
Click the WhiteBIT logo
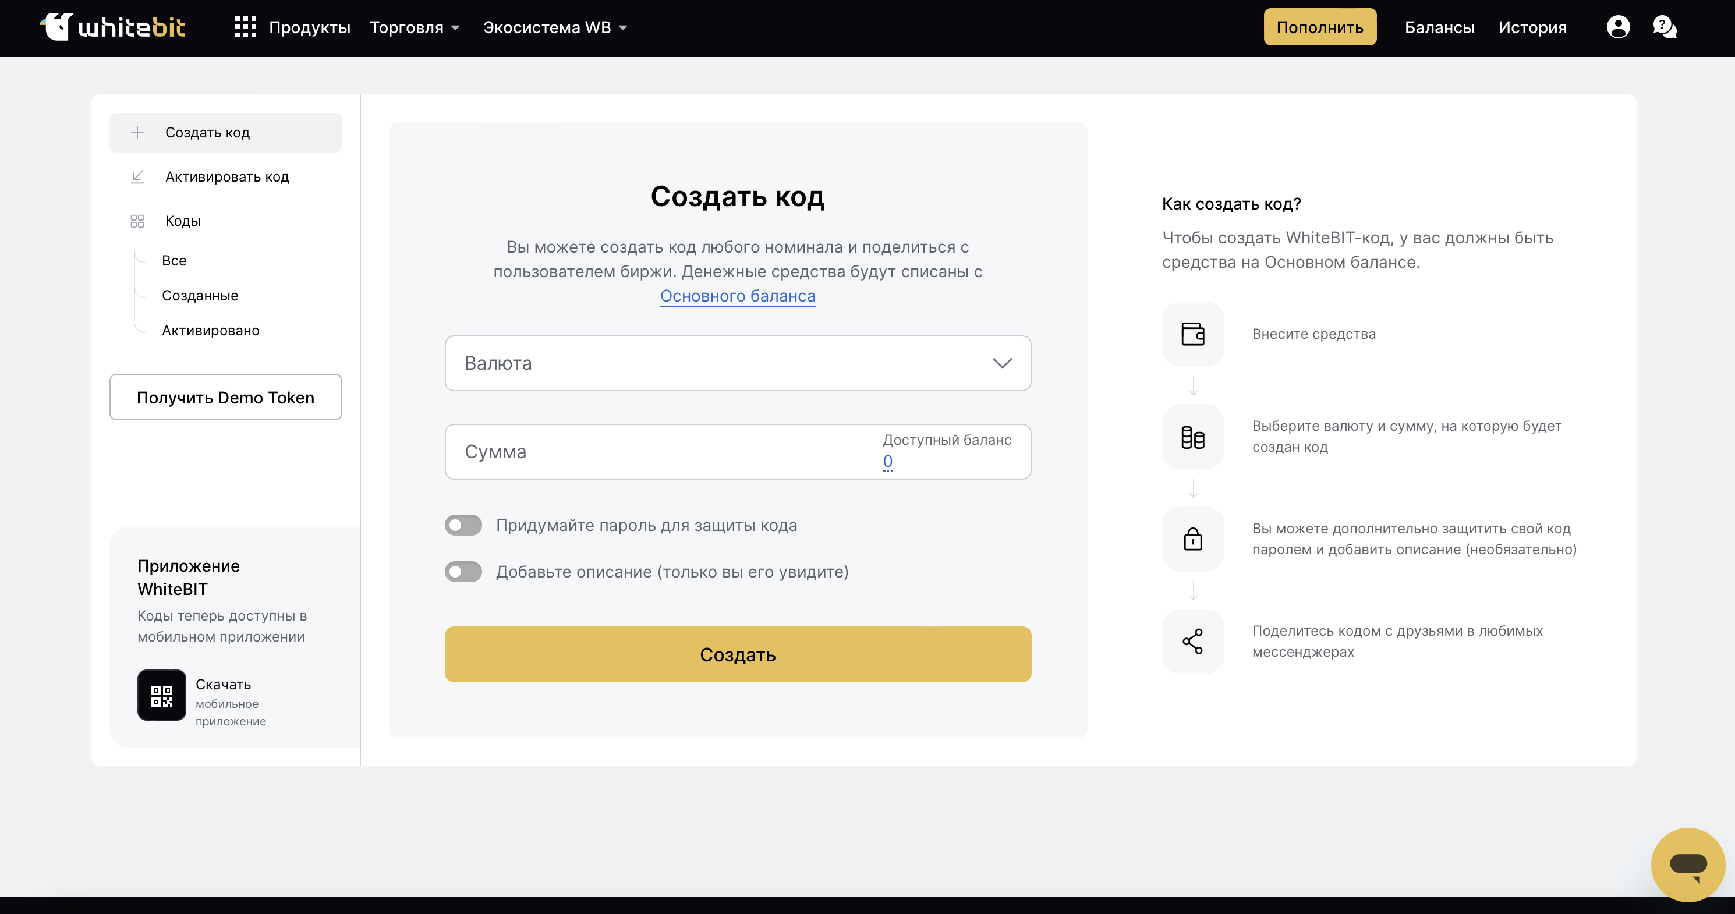(112, 27)
